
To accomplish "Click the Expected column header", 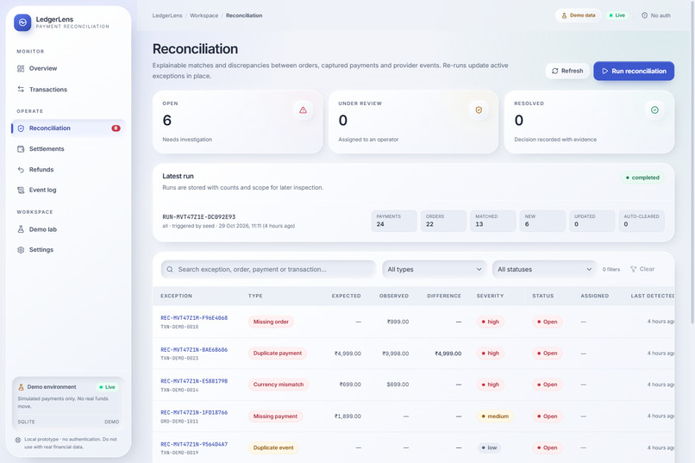I will point(346,296).
